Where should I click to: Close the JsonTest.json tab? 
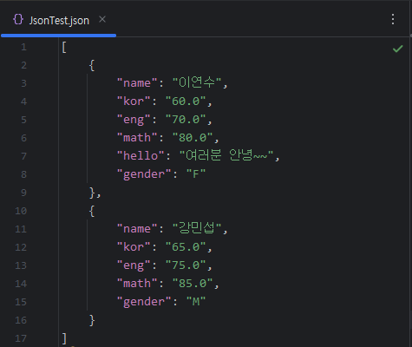pos(102,19)
